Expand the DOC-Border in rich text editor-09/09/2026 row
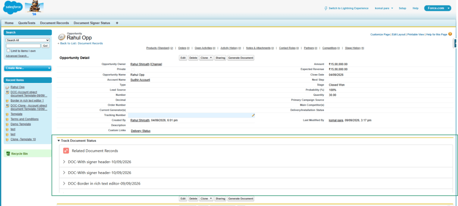 64,184
